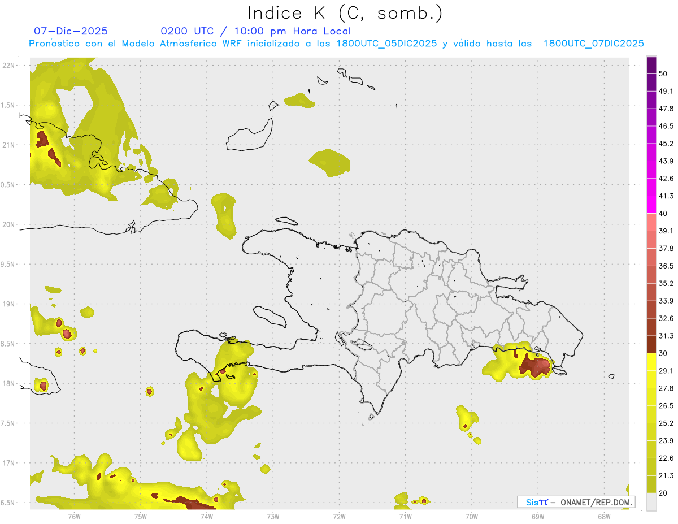Click the "71W" longitude label
The image size is (678, 524).
405,516
